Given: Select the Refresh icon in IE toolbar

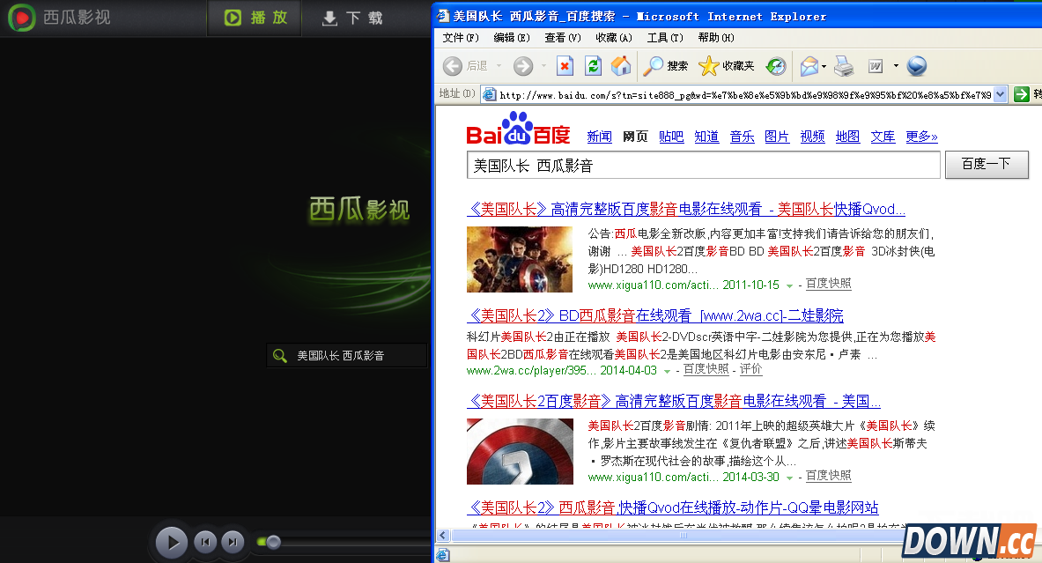Looking at the screenshot, I should coord(592,66).
